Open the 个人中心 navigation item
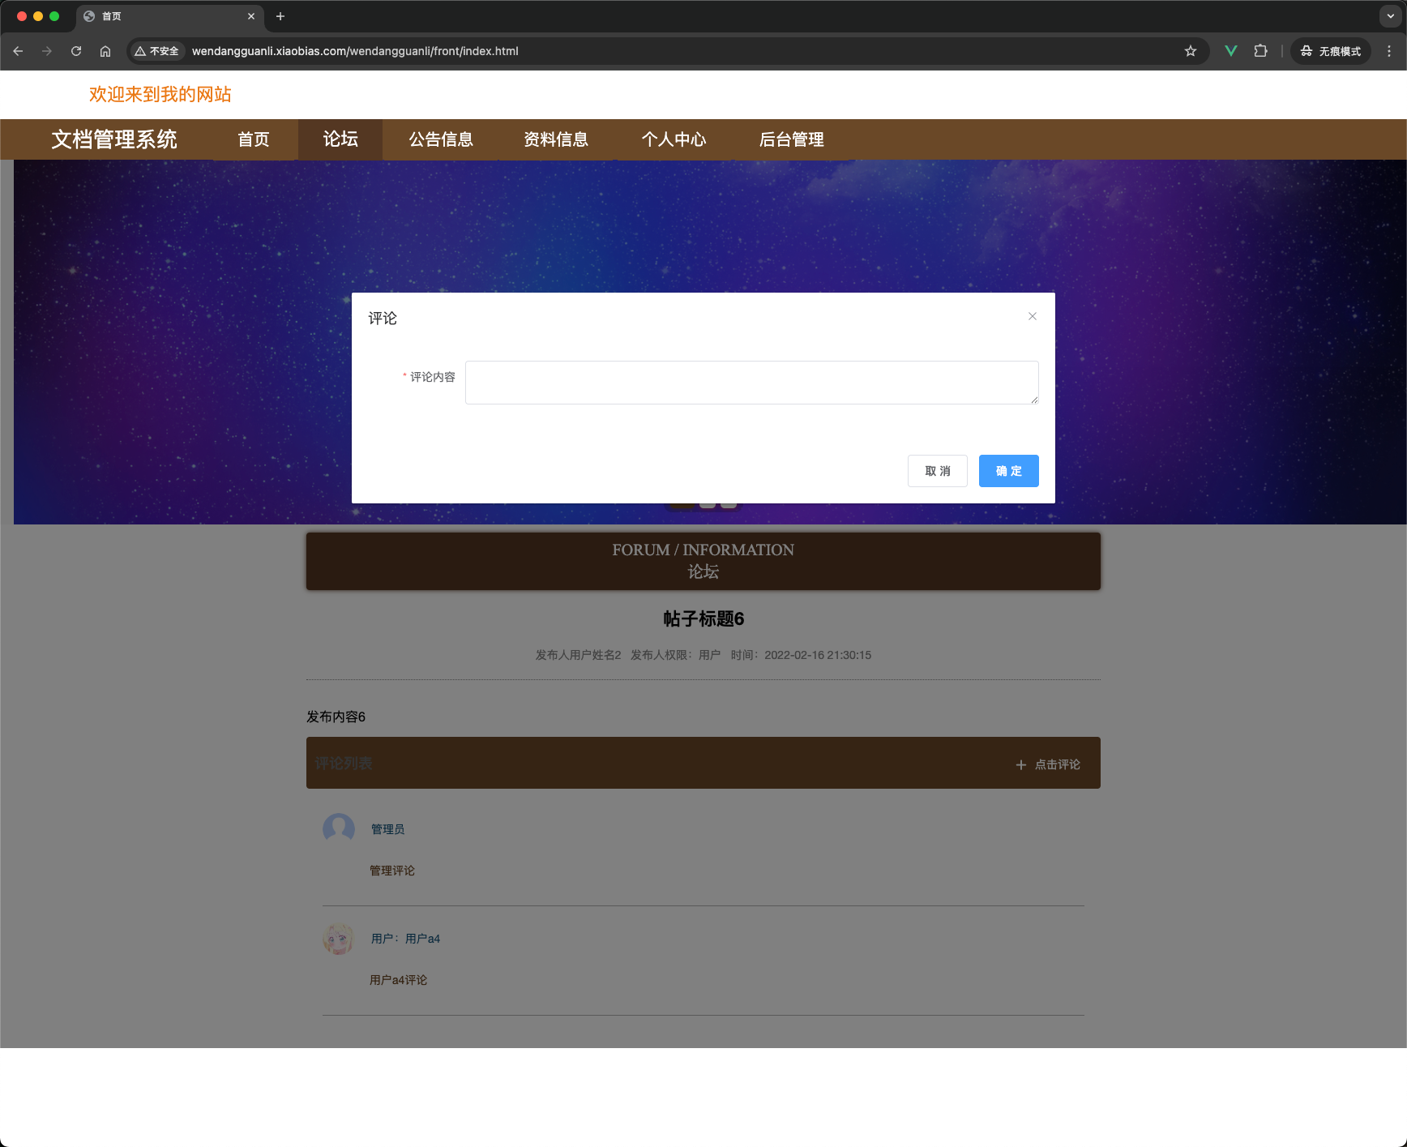1407x1147 pixels. (x=674, y=139)
